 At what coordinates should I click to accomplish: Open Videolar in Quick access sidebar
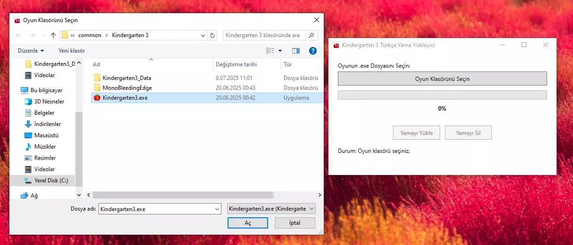[40, 75]
